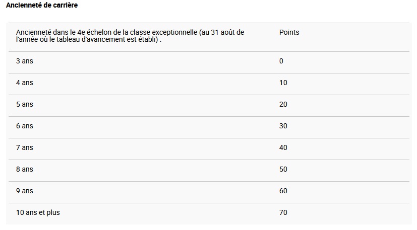Select the '6 ans' row label
The image size is (417, 230).
25,126
